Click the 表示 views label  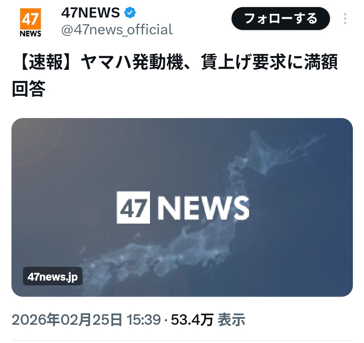[231, 320]
